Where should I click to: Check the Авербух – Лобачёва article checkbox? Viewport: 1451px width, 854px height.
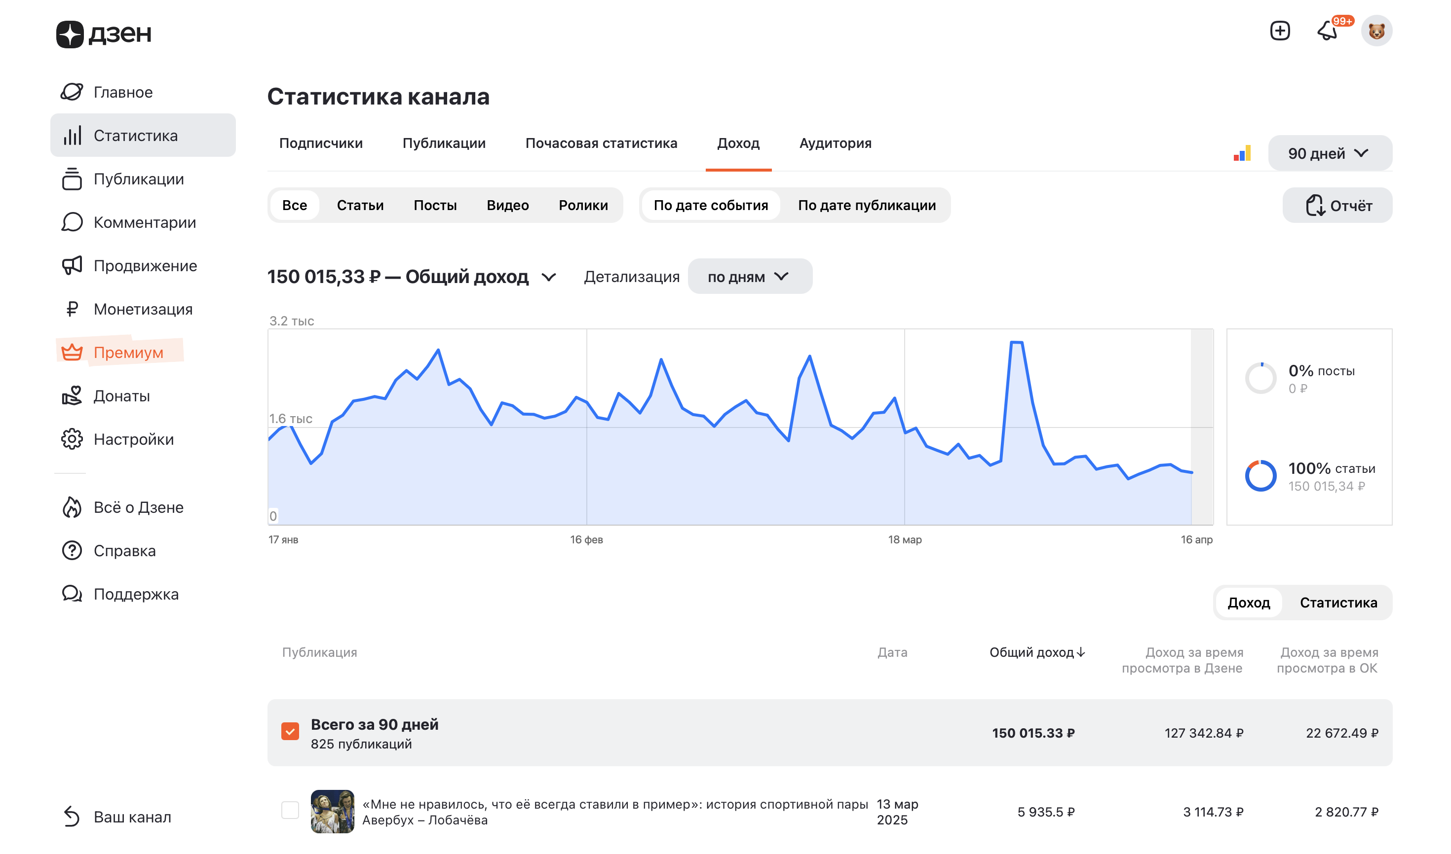click(x=290, y=811)
